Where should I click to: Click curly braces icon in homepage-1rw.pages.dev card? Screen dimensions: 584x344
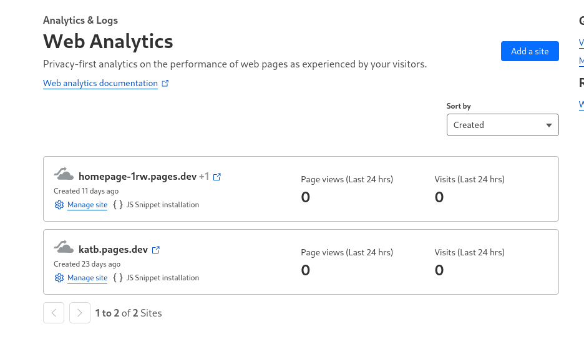tap(117, 205)
